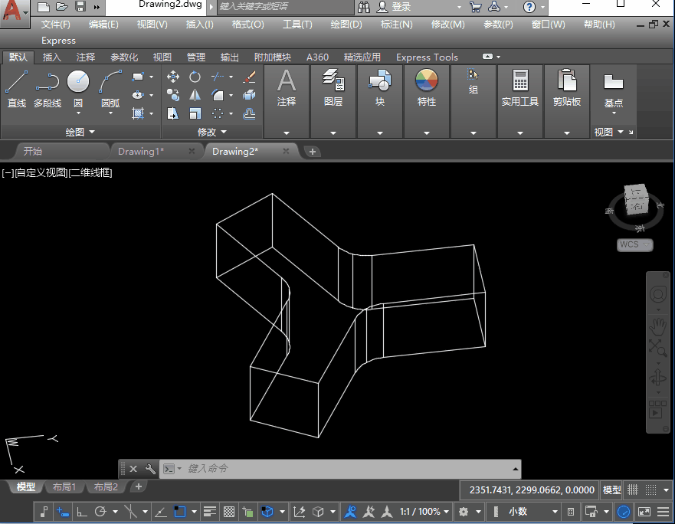The image size is (675, 524).
Task: Select the Mirror tool icon
Action: [195, 95]
